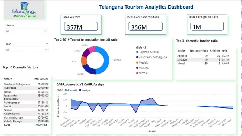
Task: Open the district slicer dropdown
Action: (x=26, y=30)
